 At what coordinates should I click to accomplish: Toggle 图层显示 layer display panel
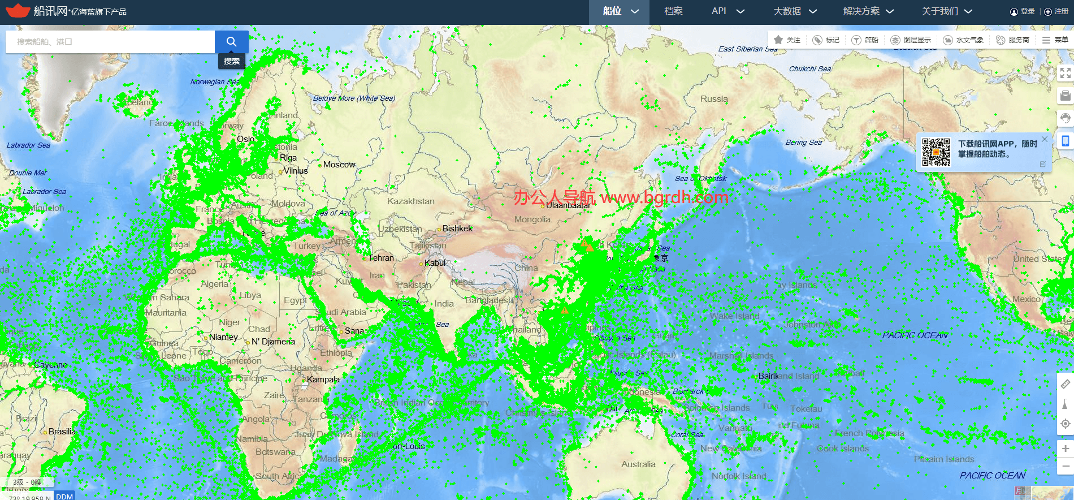pyautogui.click(x=911, y=40)
